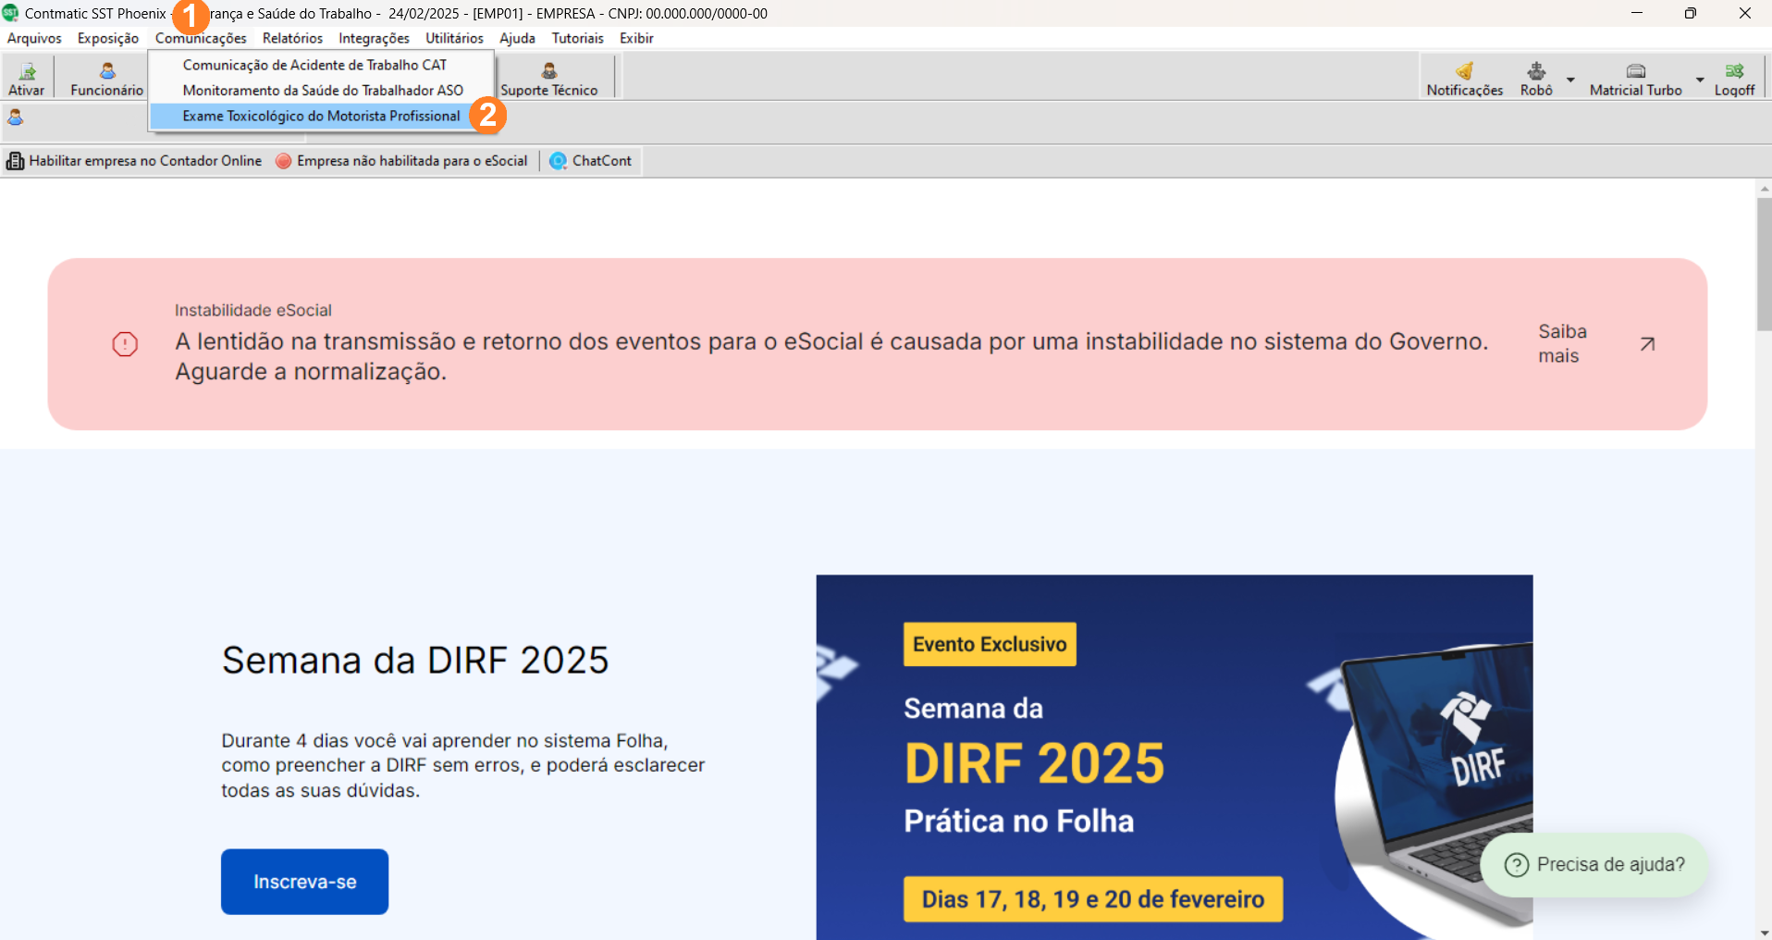The width and height of the screenshot is (1772, 940).
Task: Expand the Matricial Turbo dropdown arrow
Action: 1700,80
